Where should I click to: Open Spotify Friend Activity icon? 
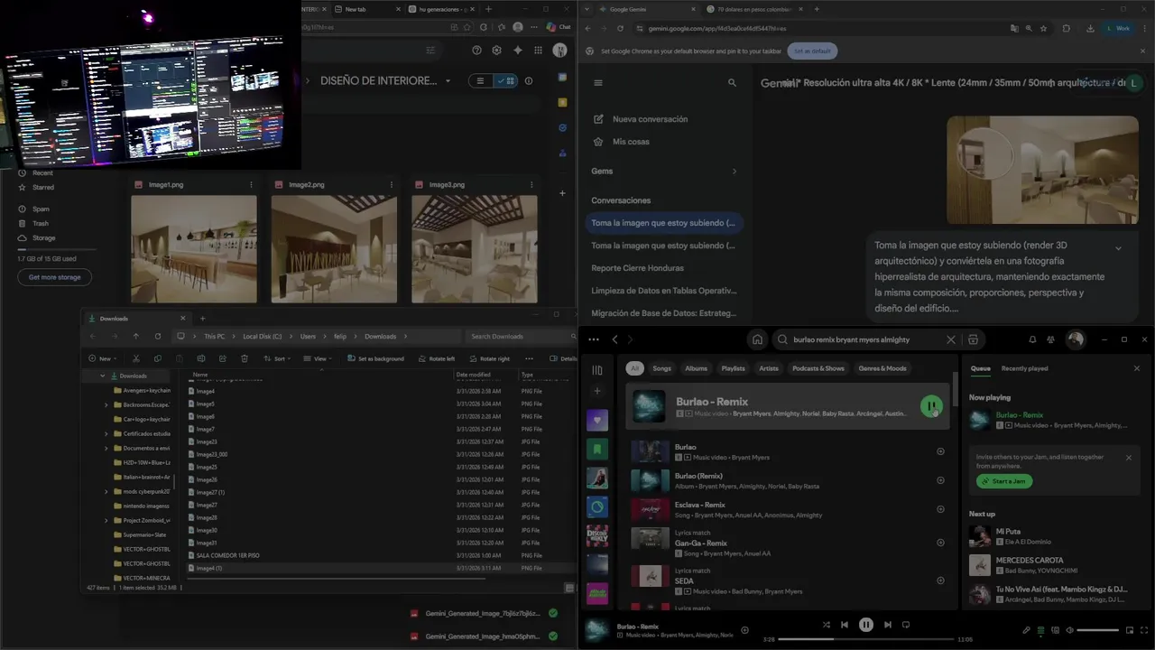[x=1050, y=339]
